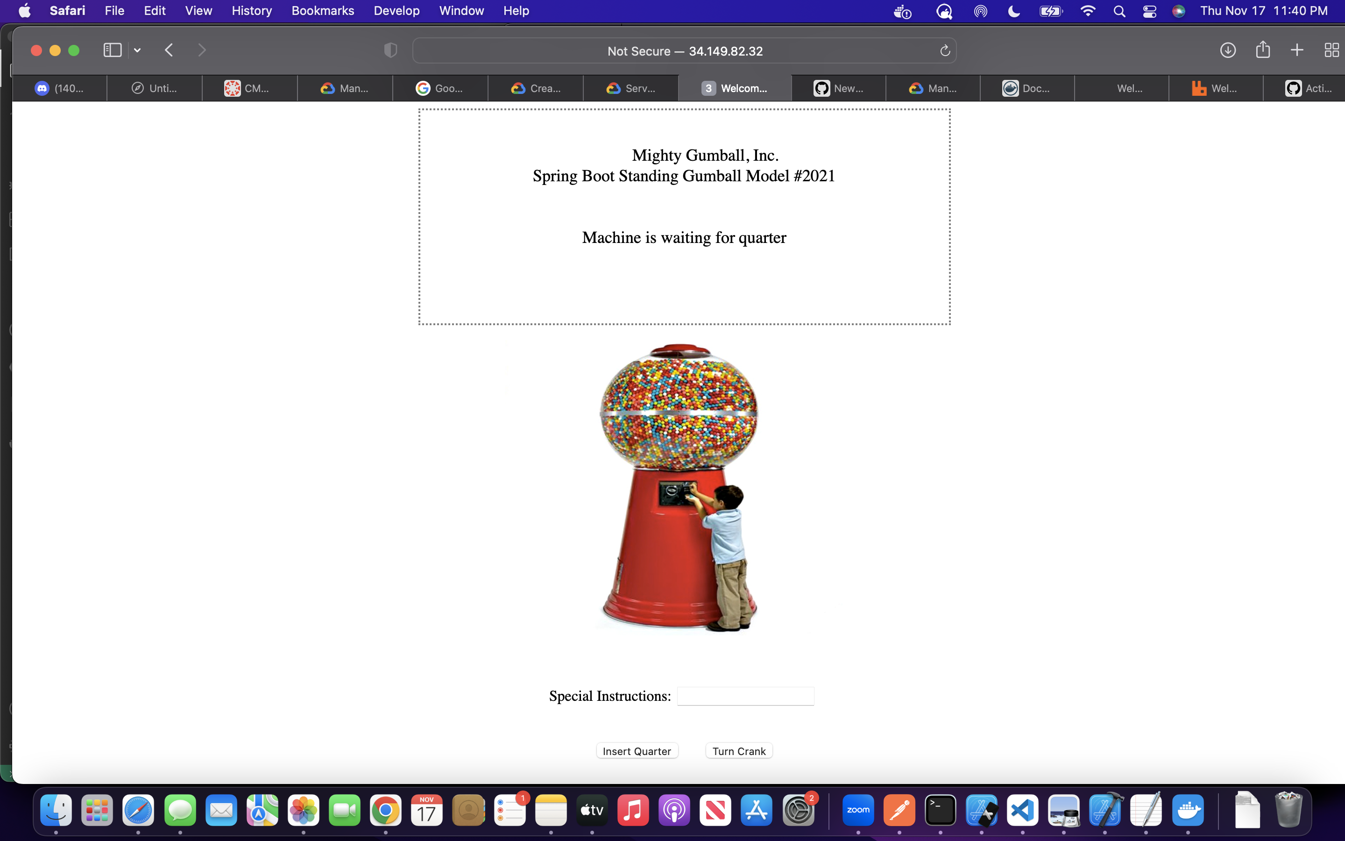Open the tab group dropdown chevron
Screen dimensions: 1345x841
tap(137, 50)
